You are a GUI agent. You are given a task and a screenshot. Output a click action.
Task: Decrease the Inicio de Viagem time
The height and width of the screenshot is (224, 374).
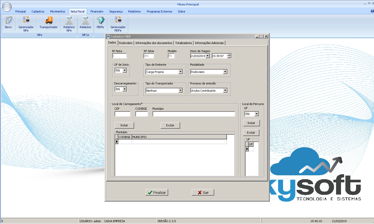229,57
